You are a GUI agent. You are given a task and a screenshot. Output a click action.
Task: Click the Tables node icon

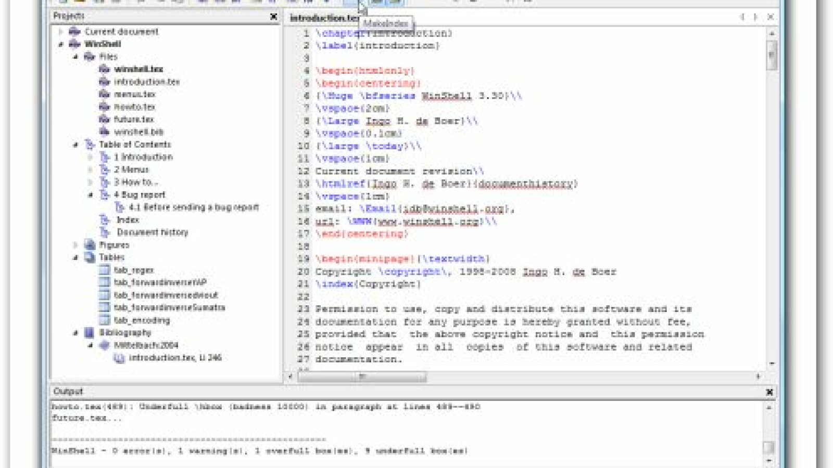click(x=90, y=257)
